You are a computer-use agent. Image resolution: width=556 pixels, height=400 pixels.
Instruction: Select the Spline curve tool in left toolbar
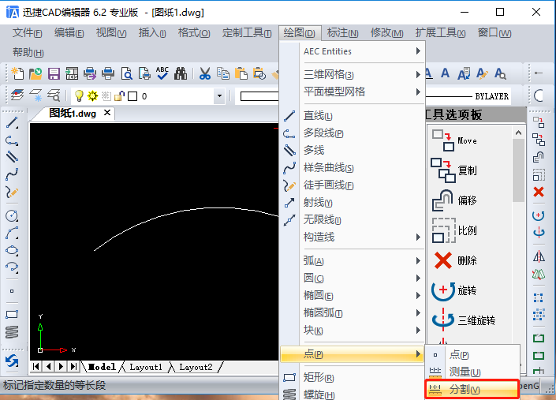(x=12, y=174)
